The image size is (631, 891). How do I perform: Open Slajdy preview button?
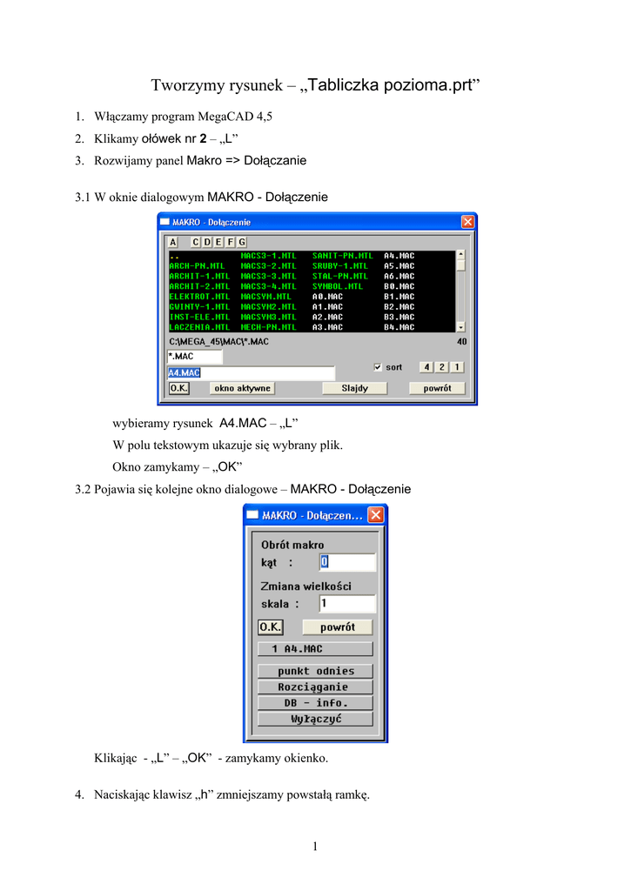[x=354, y=388]
